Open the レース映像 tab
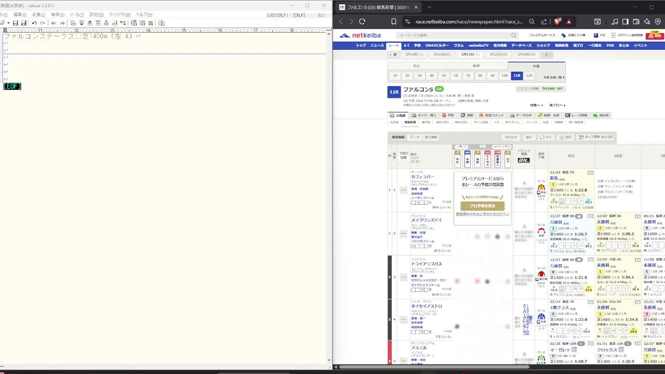This screenshot has width=665, height=374. 576,115
